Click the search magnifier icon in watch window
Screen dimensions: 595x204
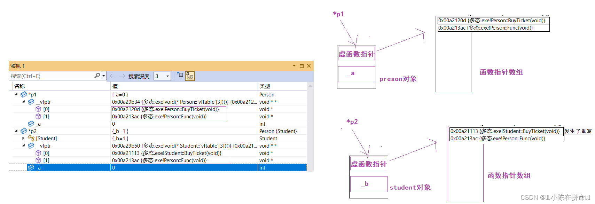tap(97, 76)
